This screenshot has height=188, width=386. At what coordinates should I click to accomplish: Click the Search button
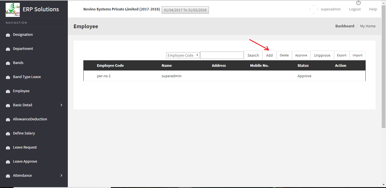point(253,55)
